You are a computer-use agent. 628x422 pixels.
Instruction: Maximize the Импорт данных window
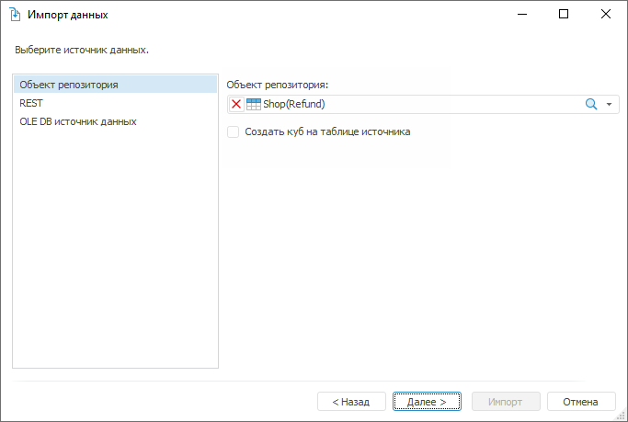click(x=564, y=15)
